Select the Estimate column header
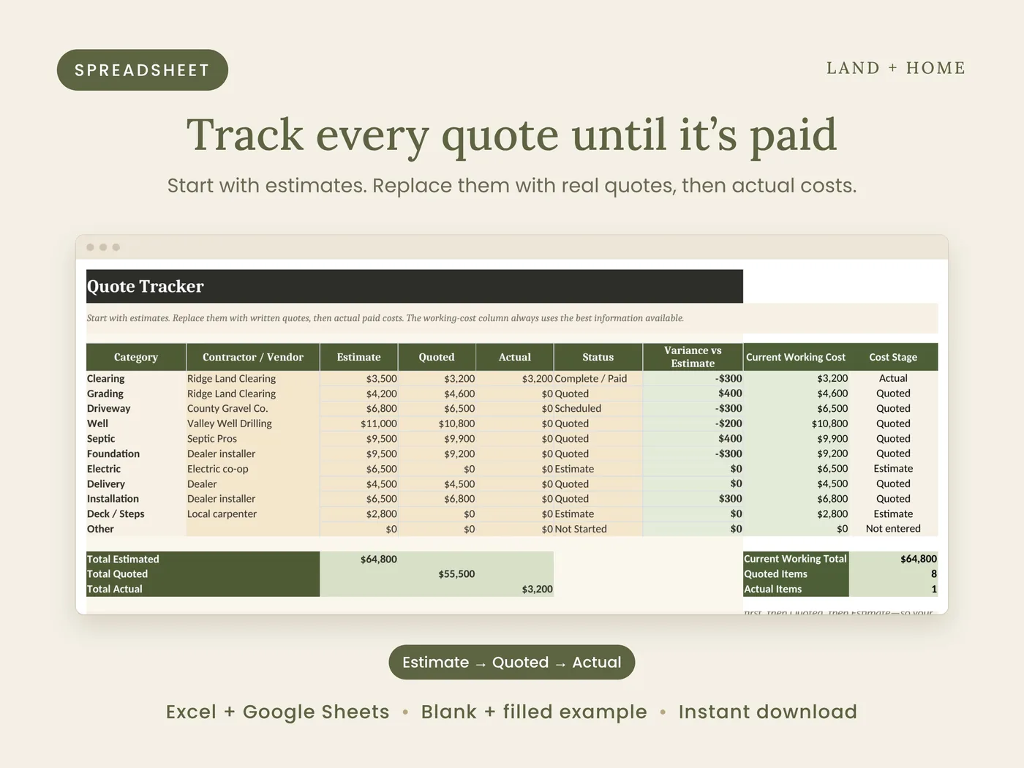1024x768 pixels. coord(358,357)
